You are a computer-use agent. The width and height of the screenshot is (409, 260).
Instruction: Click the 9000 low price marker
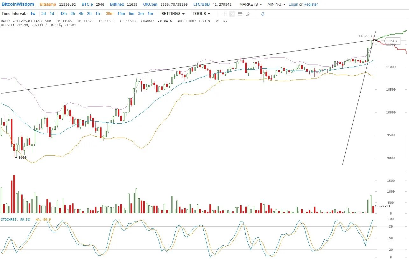pos(21,157)
